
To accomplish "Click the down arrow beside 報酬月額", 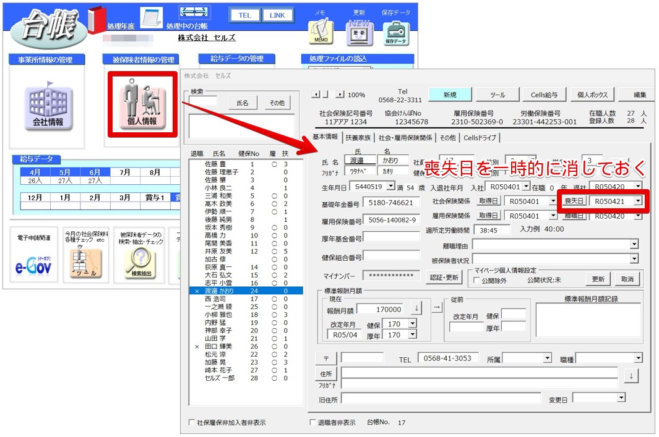I will 416,308.
